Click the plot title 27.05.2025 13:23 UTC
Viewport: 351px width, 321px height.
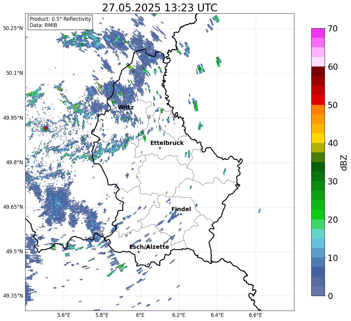160,8
